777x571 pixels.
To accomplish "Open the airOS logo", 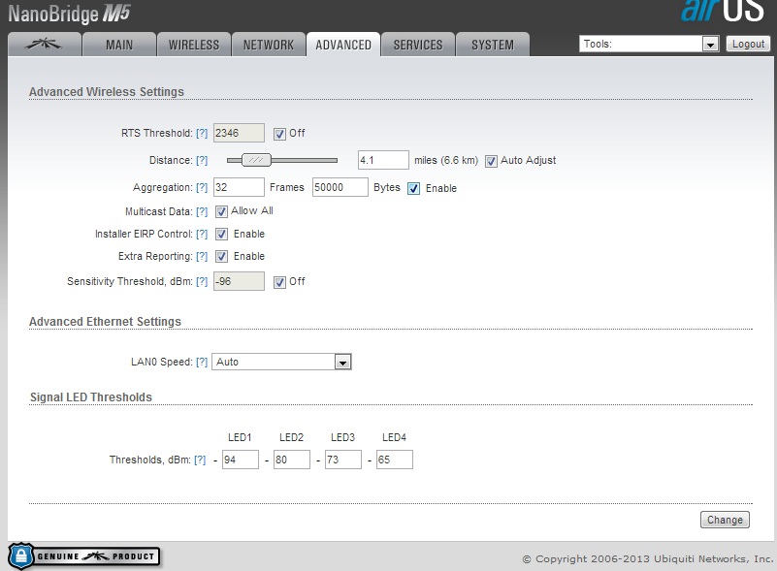I will [723, 11].
